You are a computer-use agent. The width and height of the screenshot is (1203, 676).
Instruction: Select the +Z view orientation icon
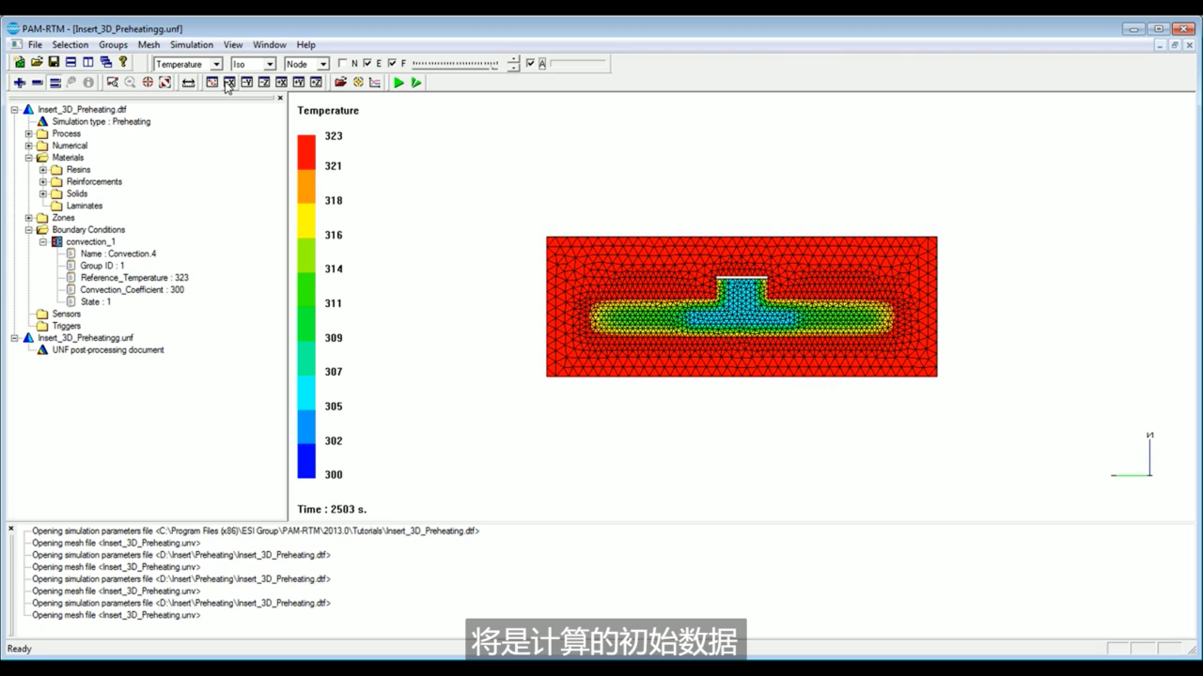click(x=316, y=83)
